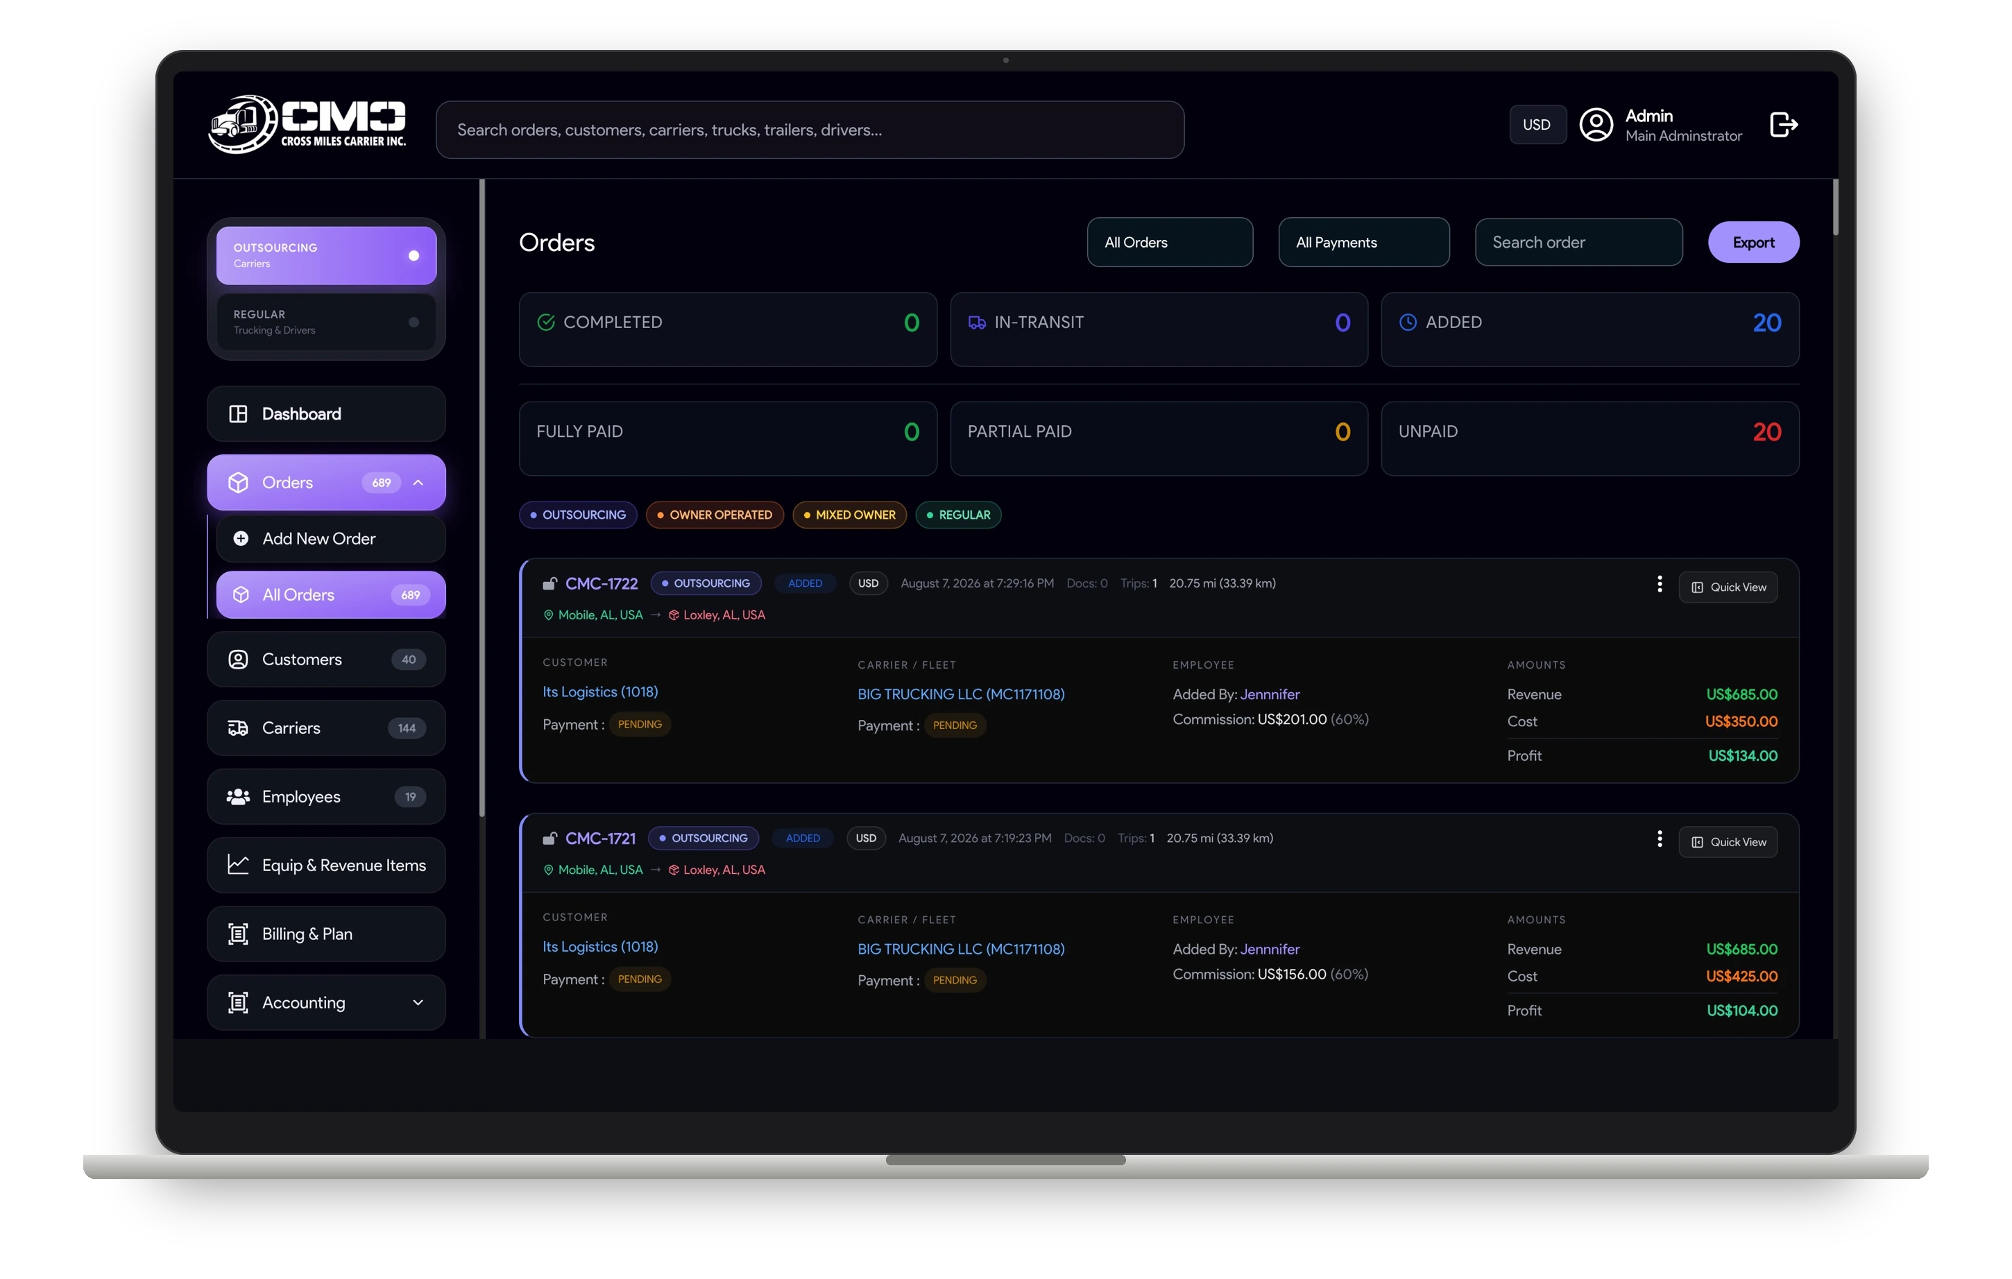Open the USD currency selector
2012x1279 pixels.
1537,124
